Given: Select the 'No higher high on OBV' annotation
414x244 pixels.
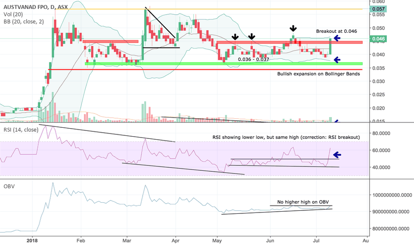Looking at the screenshot, I should [303, 202].
